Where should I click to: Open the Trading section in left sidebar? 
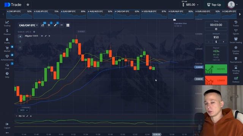[x=7, y=23]
